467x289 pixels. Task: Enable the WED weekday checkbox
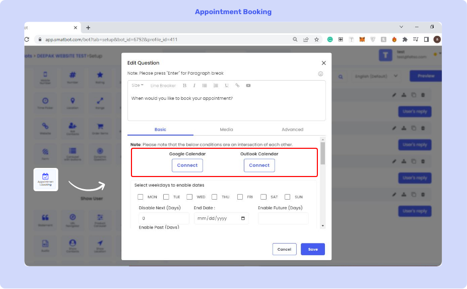189,197
